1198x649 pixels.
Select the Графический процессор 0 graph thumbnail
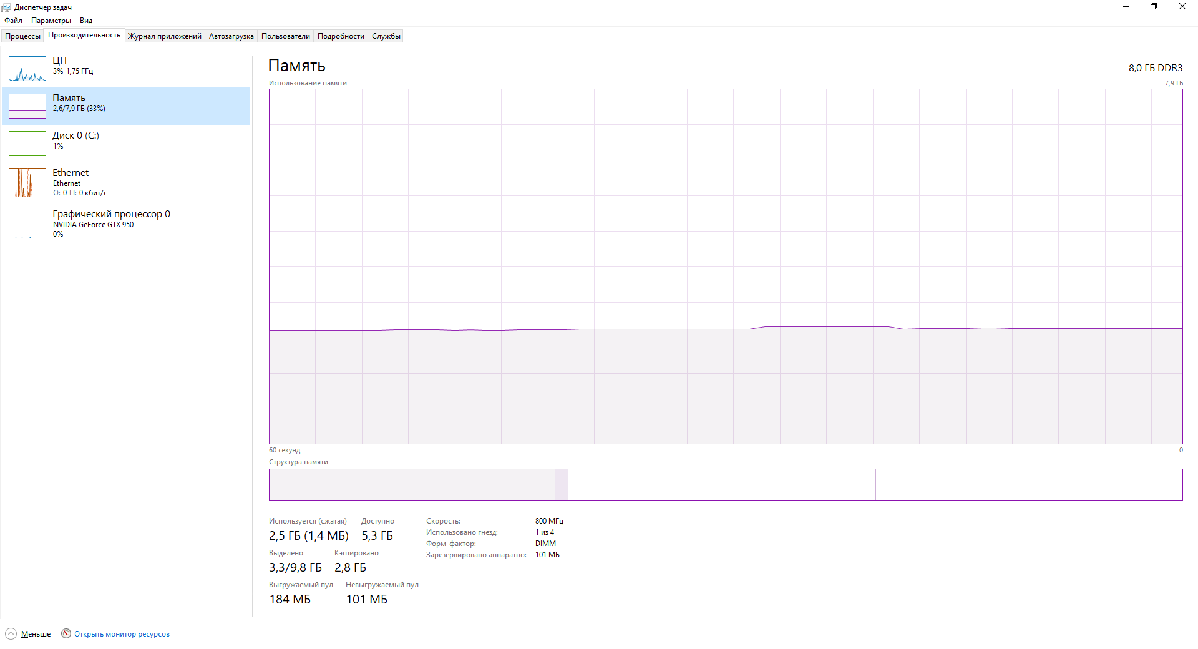coord(27,224)
